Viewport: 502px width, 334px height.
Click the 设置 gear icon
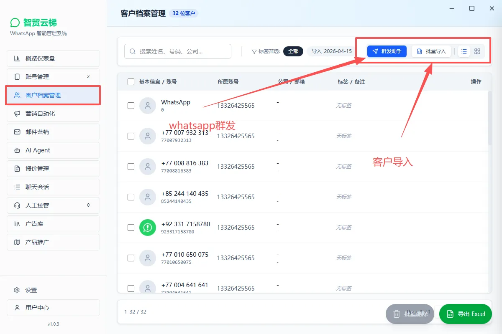17,290
